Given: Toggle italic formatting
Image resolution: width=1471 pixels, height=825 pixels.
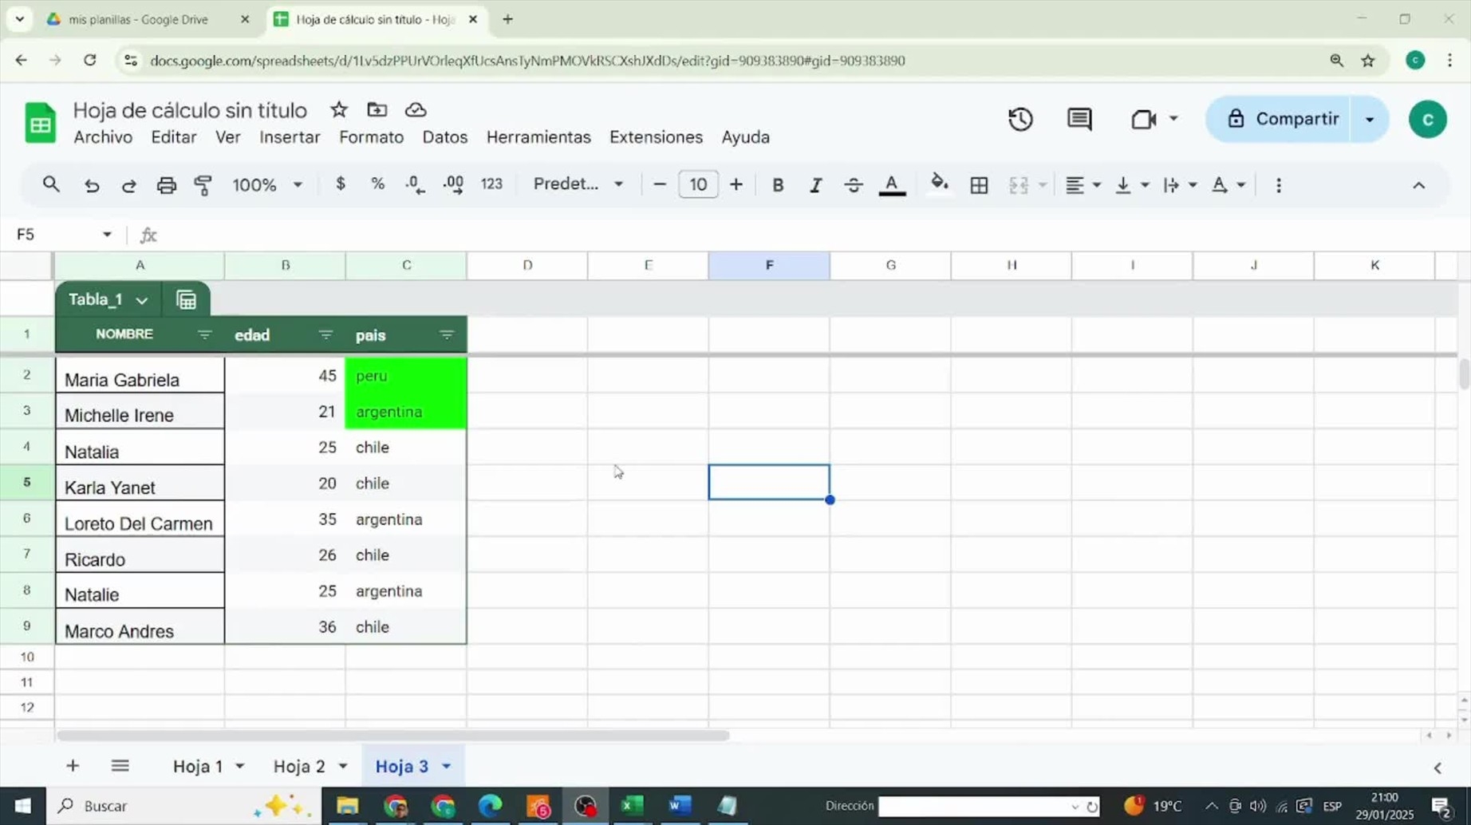Looking at the screenshot, I should (x=815, y=185).
